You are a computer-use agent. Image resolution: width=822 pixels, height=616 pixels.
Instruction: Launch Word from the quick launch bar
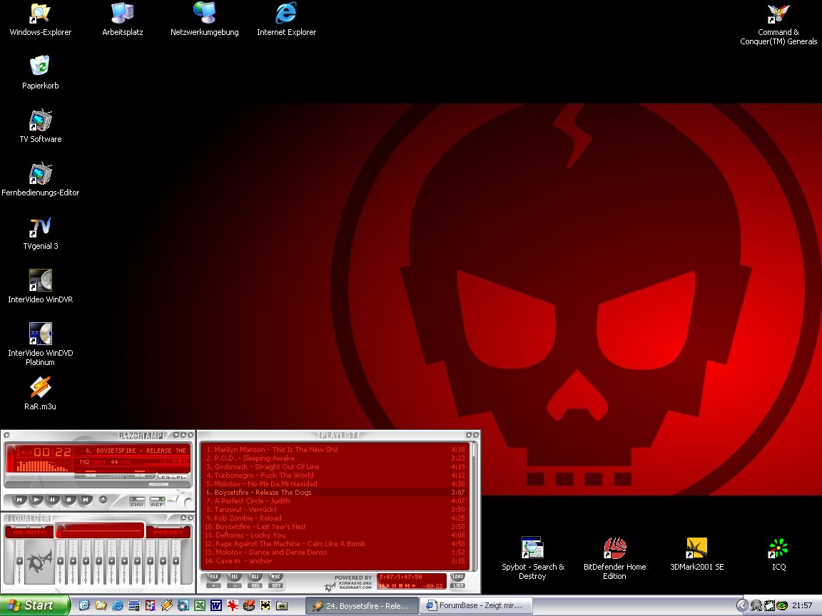tap(215, 605)
